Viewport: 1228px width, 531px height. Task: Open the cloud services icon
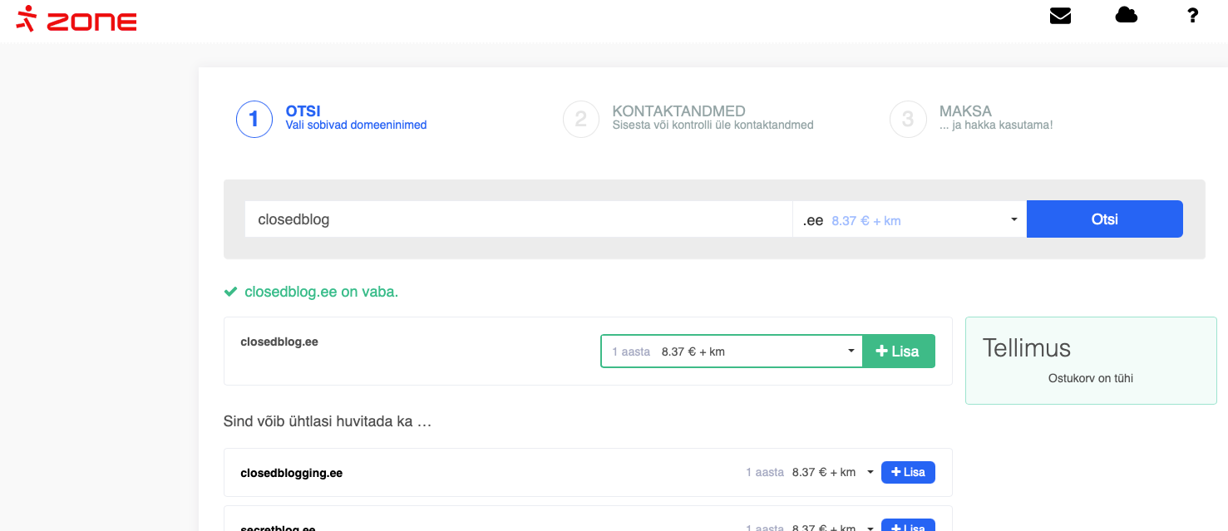coord(1126,15)
